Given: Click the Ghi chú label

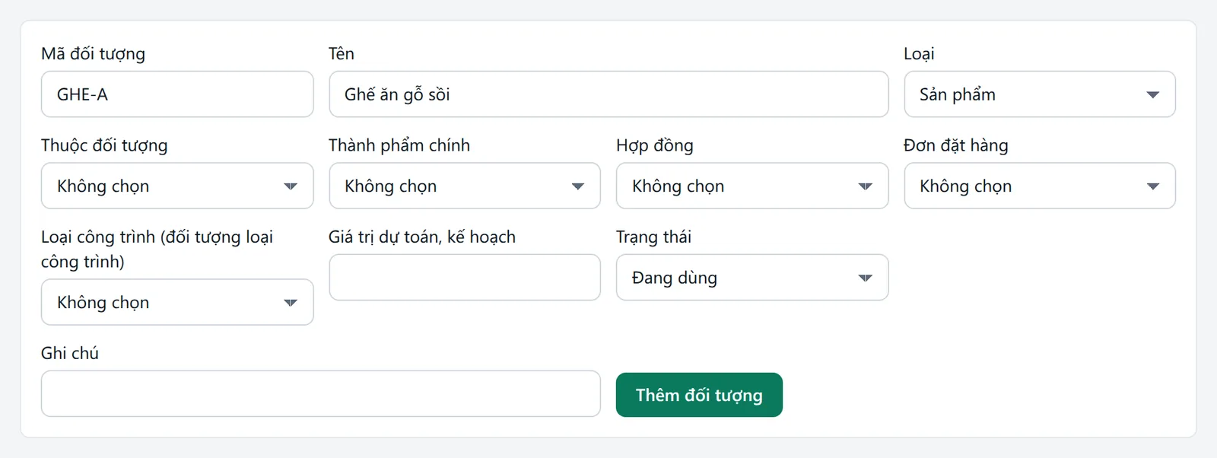Looking at the screenshot, I should tap(70, 353).
